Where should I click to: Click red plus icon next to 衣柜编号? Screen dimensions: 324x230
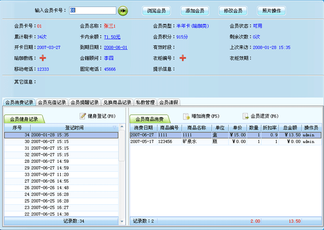tap(183, 58)
